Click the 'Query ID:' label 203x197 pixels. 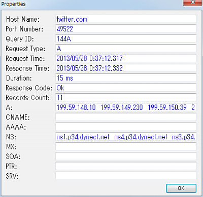point(20,39)
